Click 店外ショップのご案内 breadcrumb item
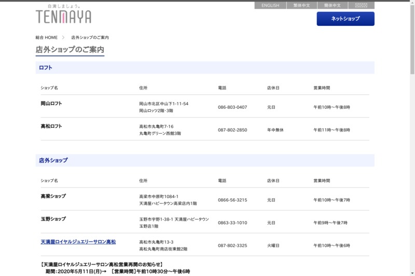This screenshot has width=415, height=276. (90, 38)
